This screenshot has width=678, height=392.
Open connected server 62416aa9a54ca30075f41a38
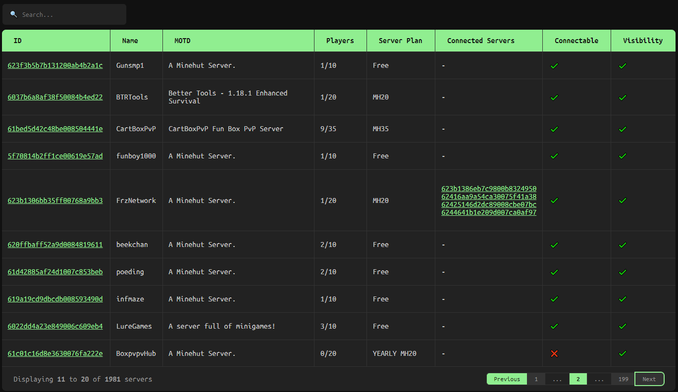pyautogui.click(x=489, y=196)
